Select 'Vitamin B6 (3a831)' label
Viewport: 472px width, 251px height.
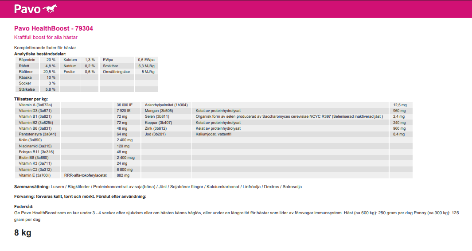pyautogui.click(x=35, y=128)
